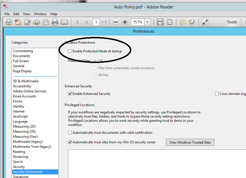Select the Highlight text tool

192,22
